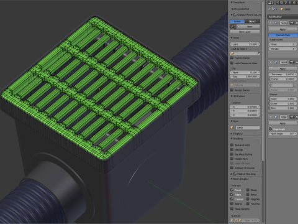Click the GRID object cube icon in breadcrumb
This screenshot has width=298, height=224.
[x=282, y=9]
